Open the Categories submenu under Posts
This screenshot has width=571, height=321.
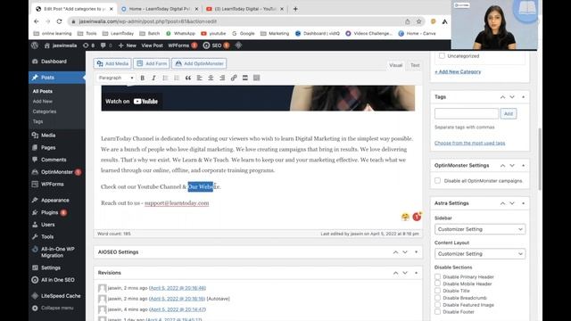coord(45,111)
